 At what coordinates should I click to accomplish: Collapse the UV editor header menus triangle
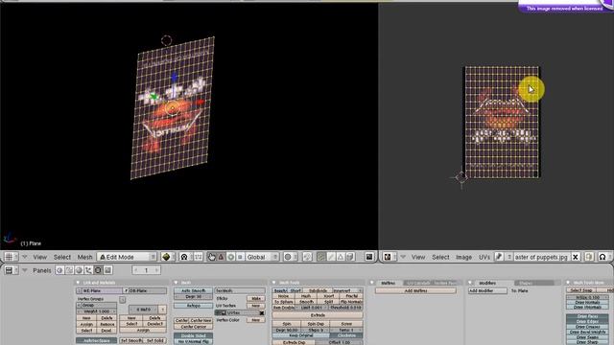coord(403,257)
